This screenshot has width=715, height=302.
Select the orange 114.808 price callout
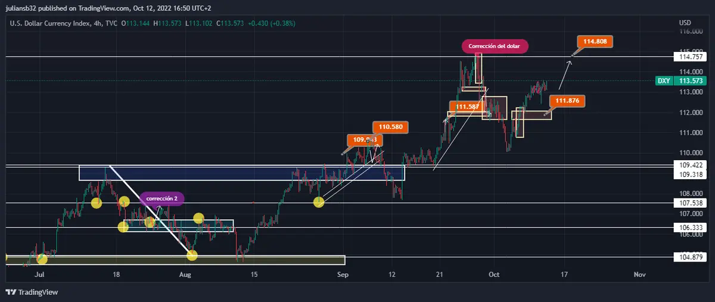(595, 42)
